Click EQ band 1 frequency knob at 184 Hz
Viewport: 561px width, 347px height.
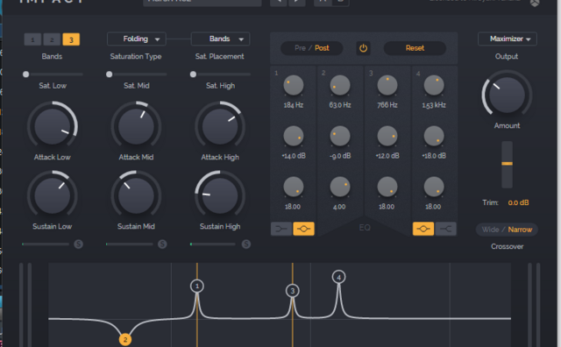pyautogui.click(x=294, y=86)
